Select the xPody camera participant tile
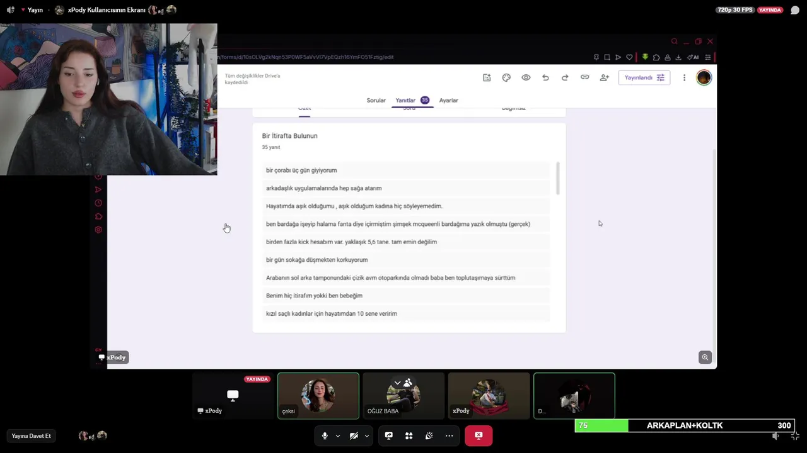 (x=489, y=396)
